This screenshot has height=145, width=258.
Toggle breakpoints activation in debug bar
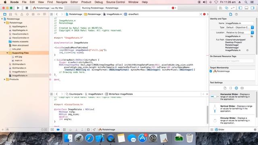(58, 130)
